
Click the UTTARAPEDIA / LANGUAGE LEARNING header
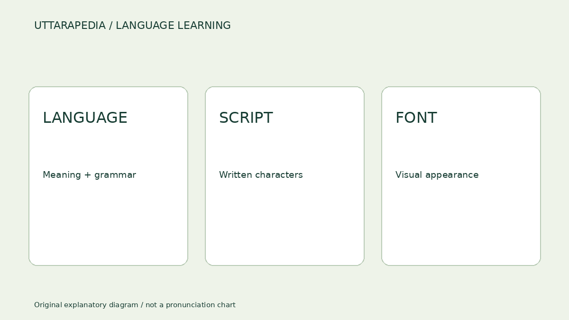coord(132,26)
